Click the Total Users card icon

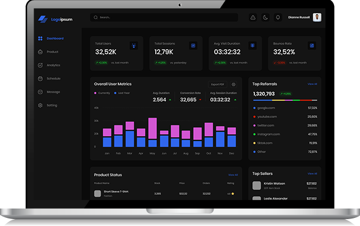[134, 46]
